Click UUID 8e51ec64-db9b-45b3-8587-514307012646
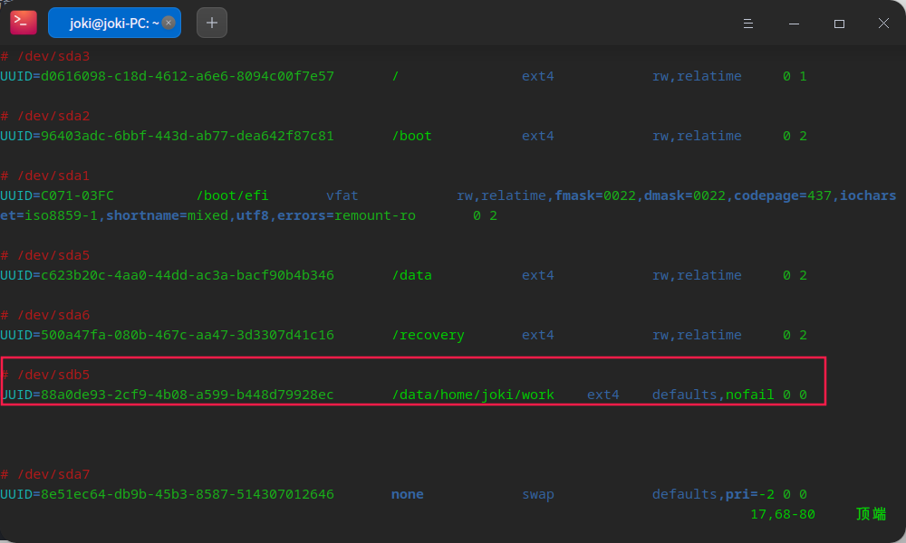Viewport: 906px width, 543px height. tap(188, 494)
